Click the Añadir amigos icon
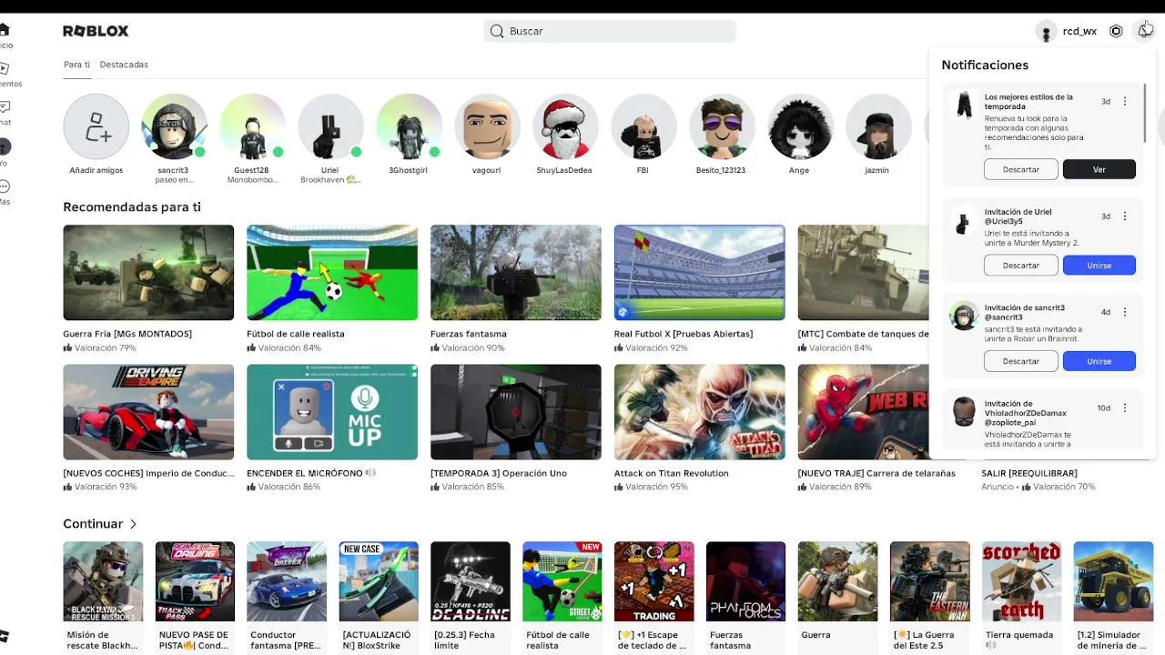The image size is (1165, 655). [x=96, y=126]
